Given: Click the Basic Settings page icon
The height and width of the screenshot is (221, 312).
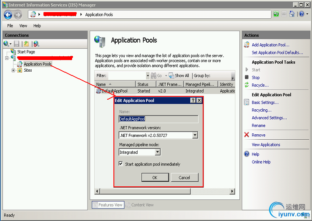Looking at the screenshot, I should click(x=247, y=102).
